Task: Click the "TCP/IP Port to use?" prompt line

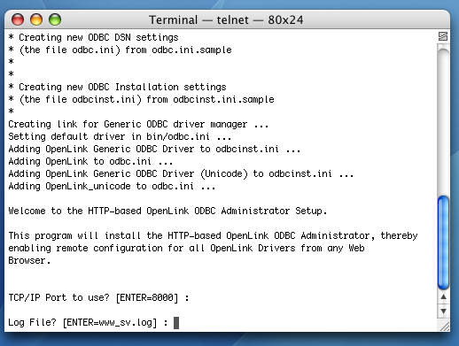Action: (x=98, y=297)
